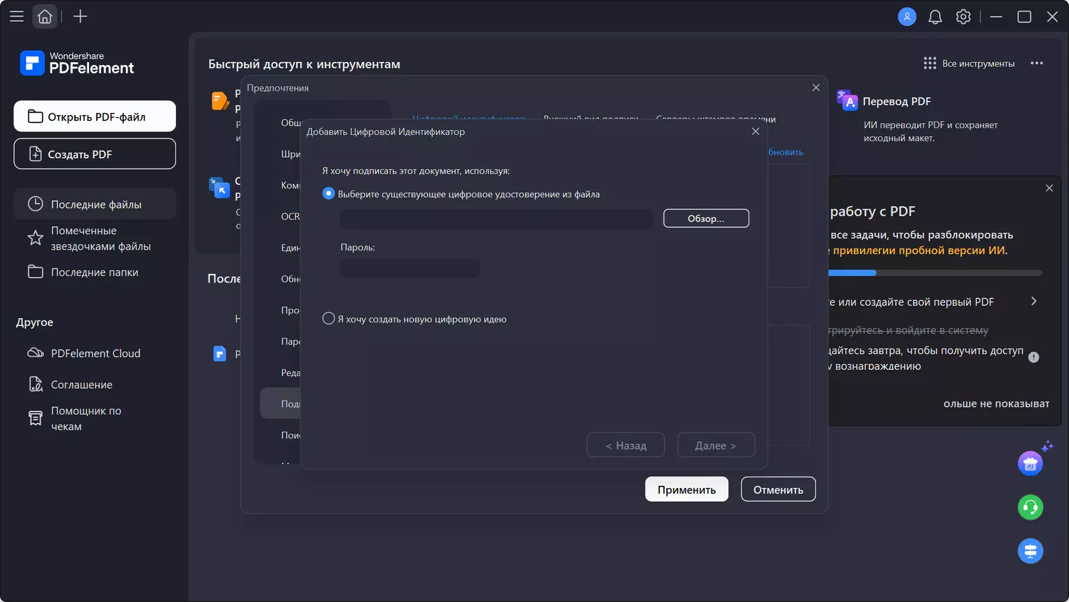Screen dimensions: 1069x602
Task: Focus the digital ID file path field
Action: click(496, 218)
